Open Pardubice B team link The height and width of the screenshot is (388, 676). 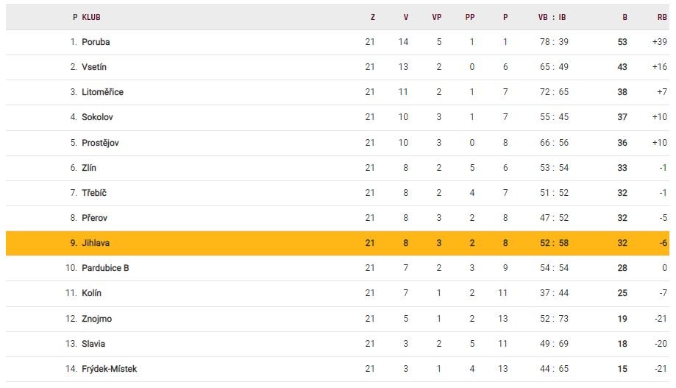tap(105, 268)
